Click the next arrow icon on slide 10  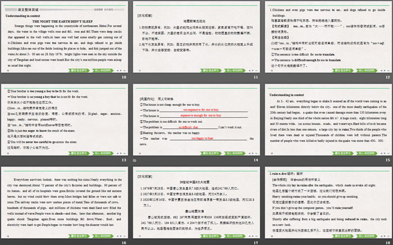coord(122,71)
